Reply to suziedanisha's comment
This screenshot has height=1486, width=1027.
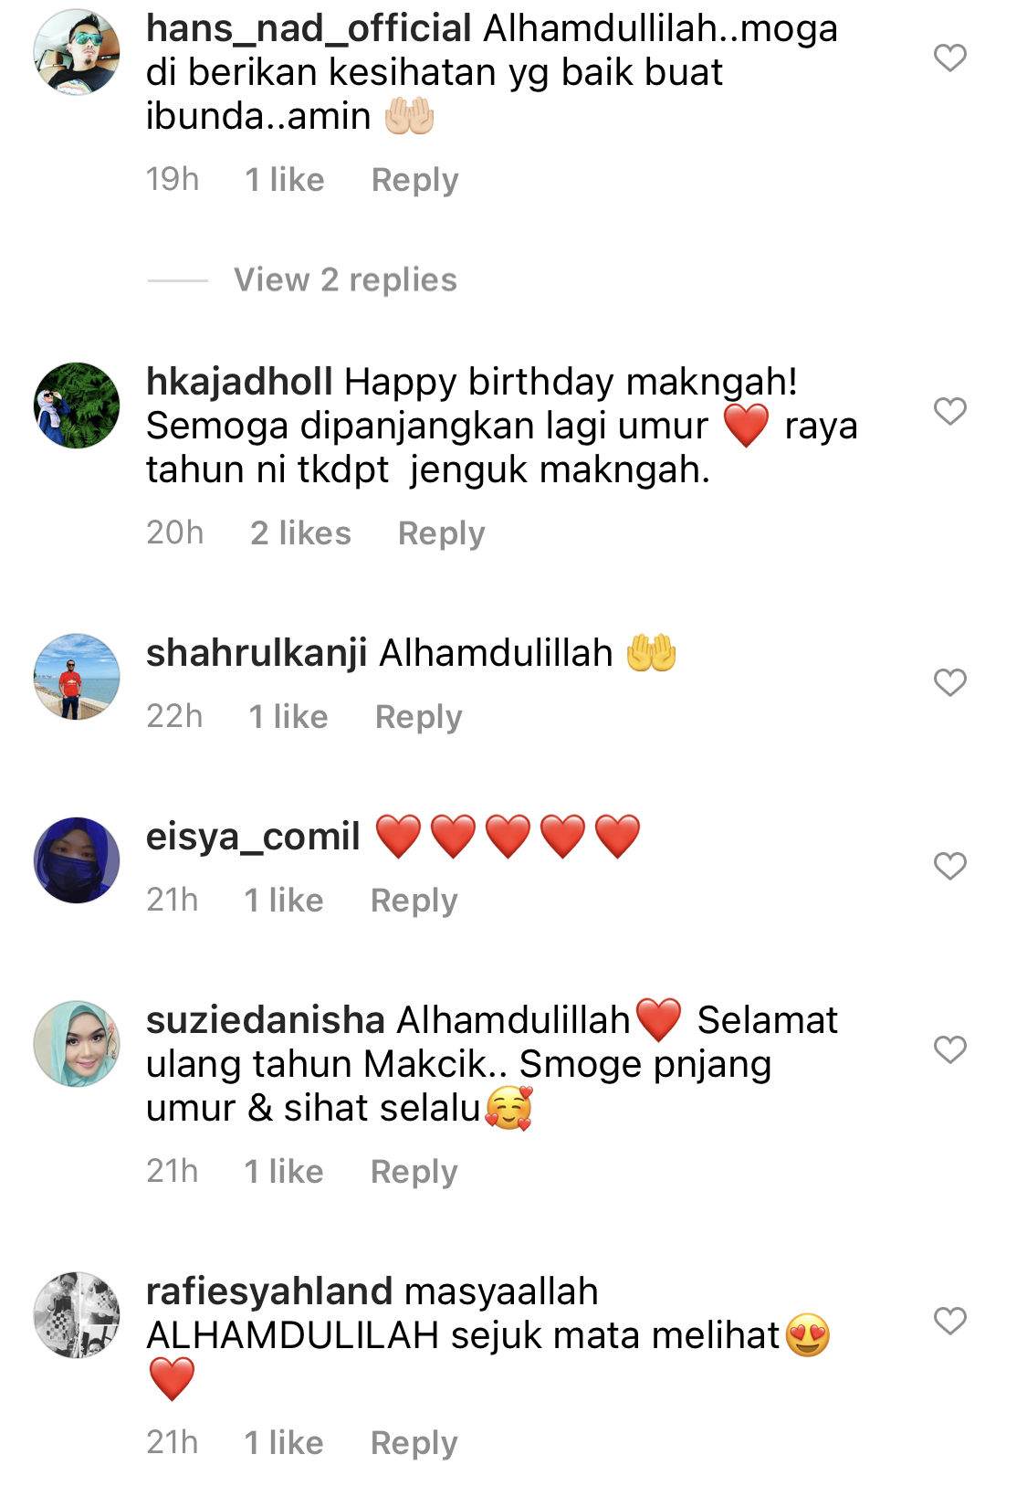pos(414,1172)
